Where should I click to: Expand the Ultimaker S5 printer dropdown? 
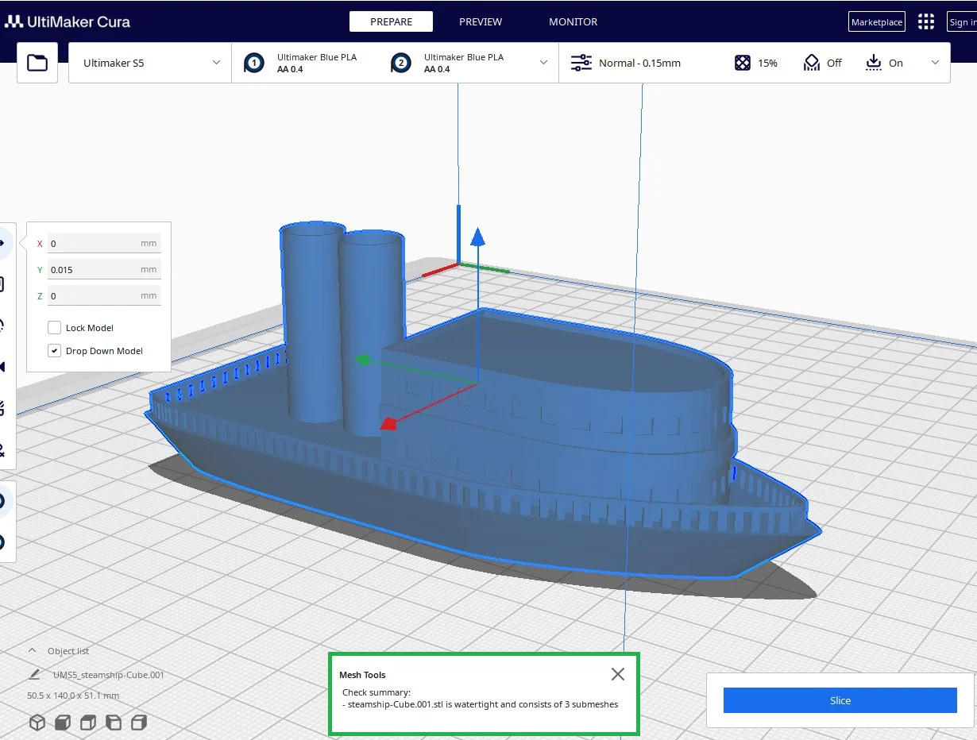click(150, 63)
